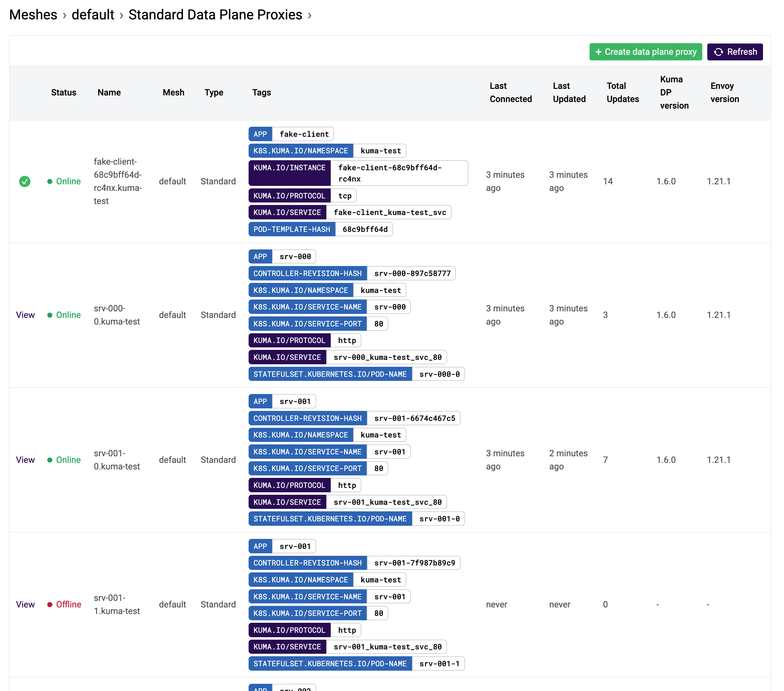The image size is (784, 691).
Task: Click the Last Updated column header
Action: 569,92
